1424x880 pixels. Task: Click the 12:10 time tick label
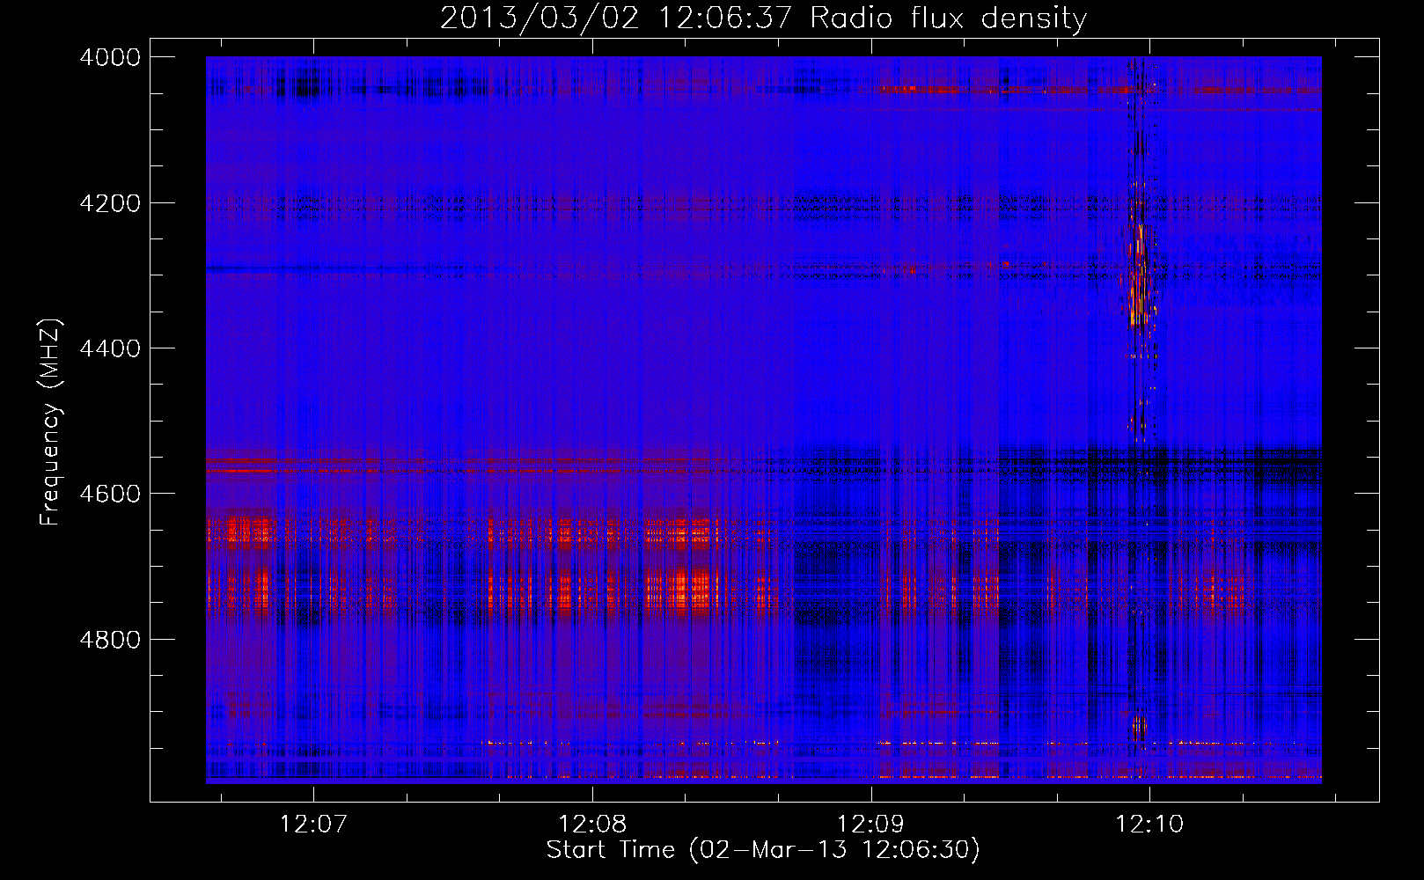tap(1149, 825)
